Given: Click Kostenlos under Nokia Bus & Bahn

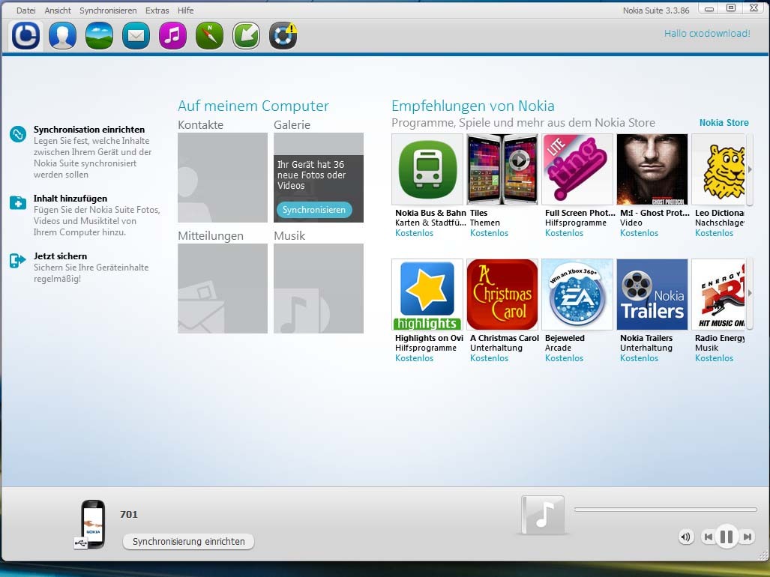Looking at the screenshot, I should [414, 233].
